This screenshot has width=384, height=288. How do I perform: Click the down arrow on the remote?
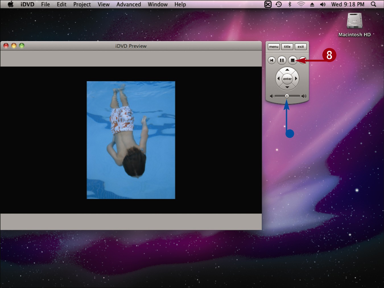pos(287,87)
